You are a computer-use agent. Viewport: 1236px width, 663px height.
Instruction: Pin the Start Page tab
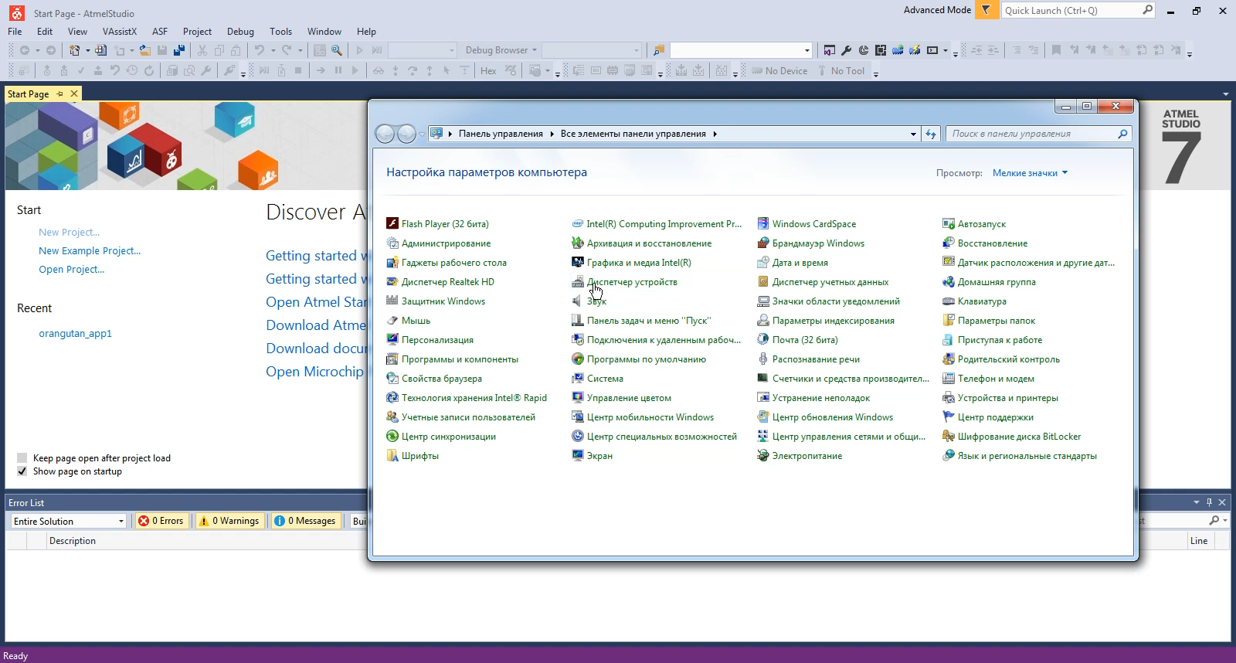click(x=59, y=93)
